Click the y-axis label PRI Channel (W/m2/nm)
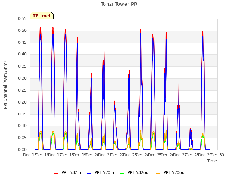The height and width of the screenshot is (180, 240). [x=5, y=85]
